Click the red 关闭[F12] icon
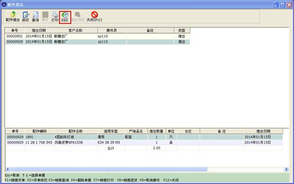294x184 pixels. tap(94, 17)
